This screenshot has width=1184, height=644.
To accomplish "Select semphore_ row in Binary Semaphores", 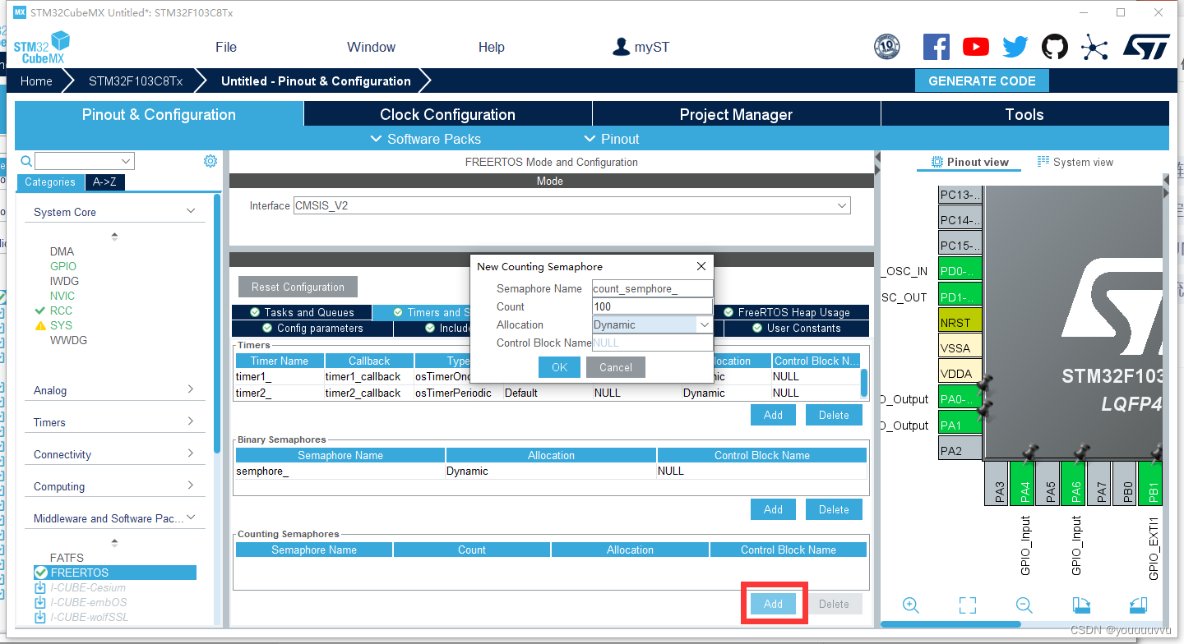I will coord(551,471).
